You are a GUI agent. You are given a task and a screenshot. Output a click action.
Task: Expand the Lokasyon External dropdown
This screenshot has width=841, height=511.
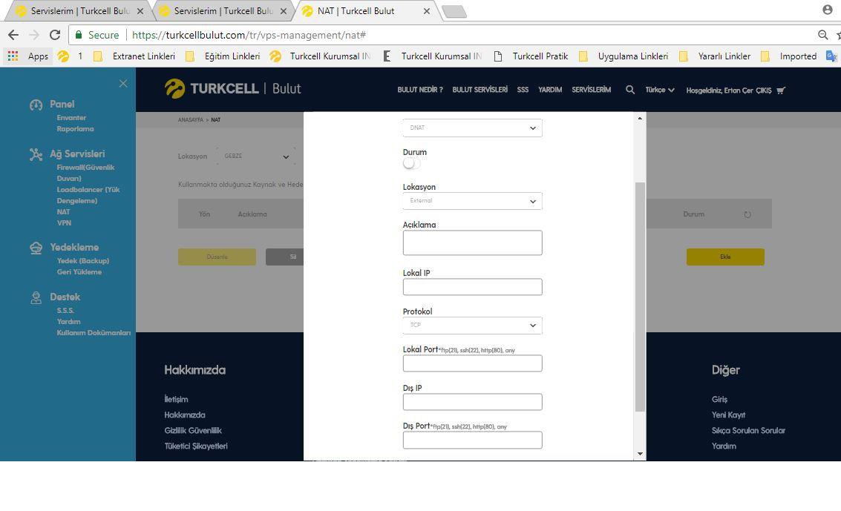[x=472, y=201]
